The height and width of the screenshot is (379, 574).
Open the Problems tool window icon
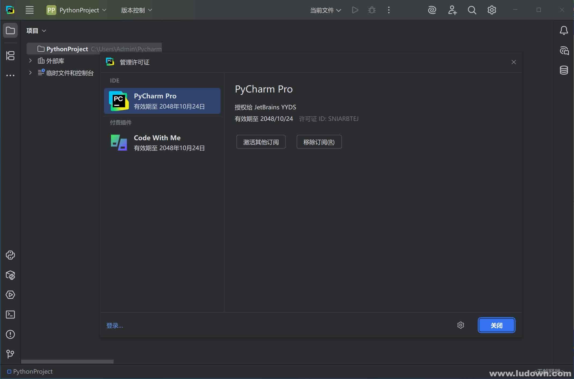(10, 334)
